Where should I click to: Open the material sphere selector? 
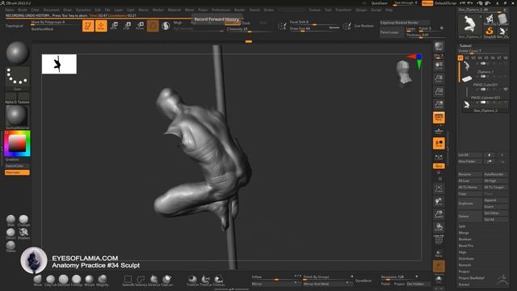click(x=17, y=116)
